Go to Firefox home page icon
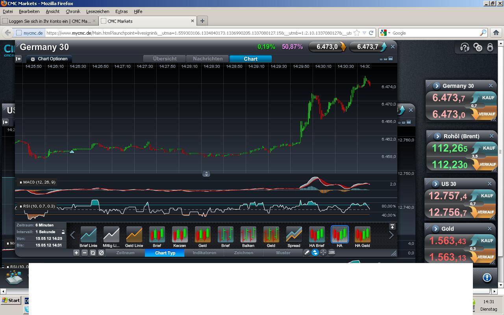 pyautogui.click(x=496, y=33)
